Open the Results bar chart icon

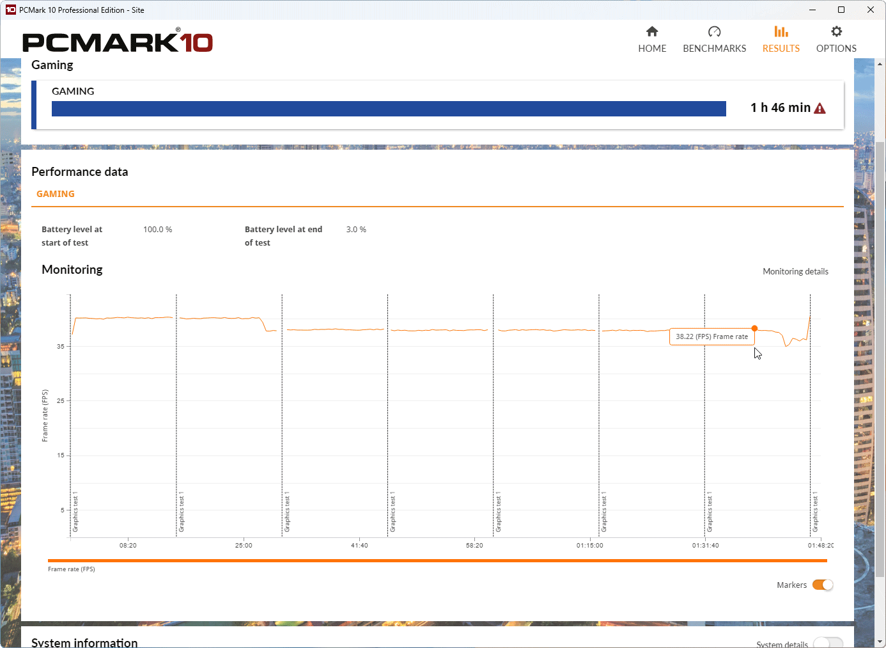point(781,31)
